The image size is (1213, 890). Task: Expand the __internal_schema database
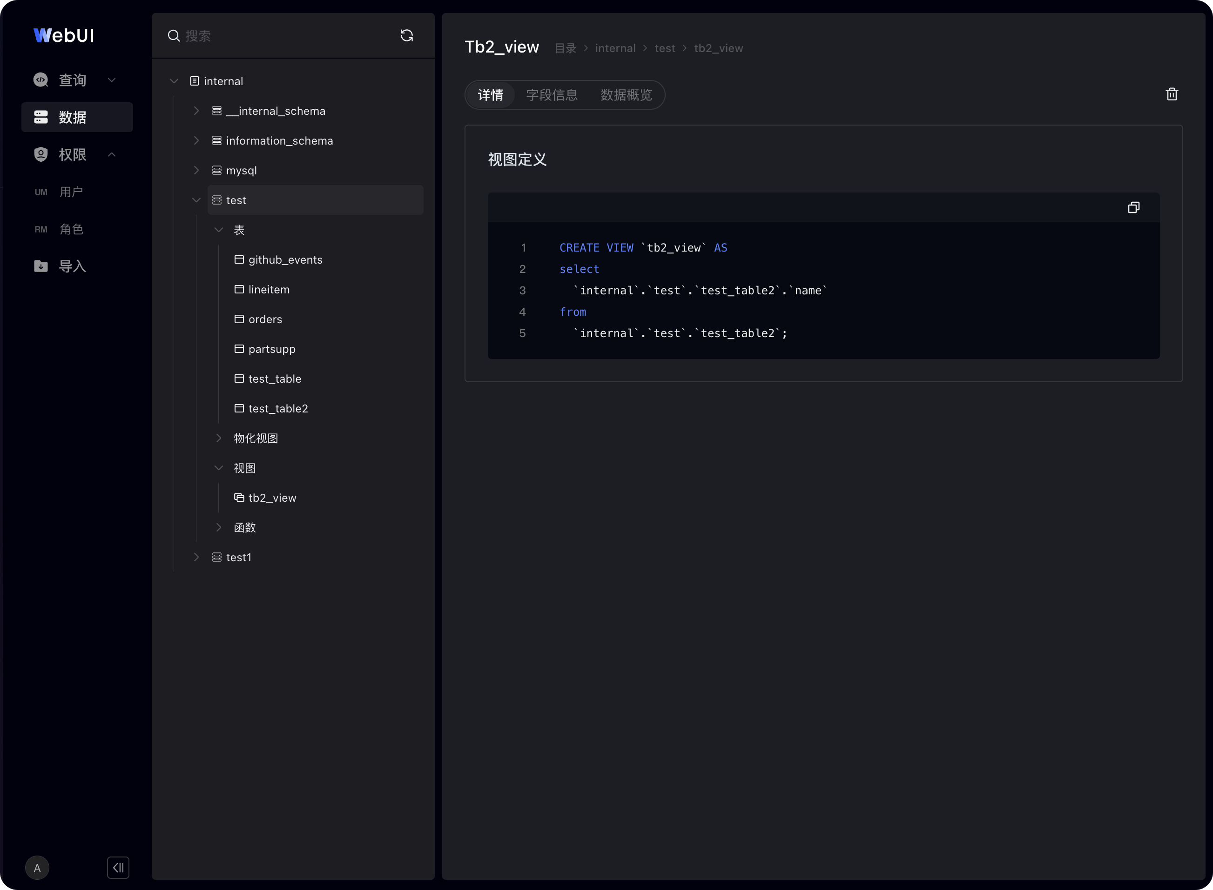point(196,111)
